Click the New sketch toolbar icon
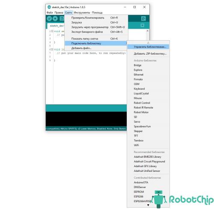214x209 pixels. [62, 18]
